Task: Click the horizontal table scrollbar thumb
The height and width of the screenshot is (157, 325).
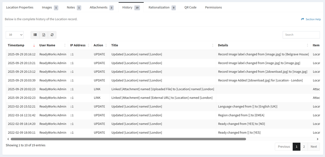Action: click(x=128, y=139)
